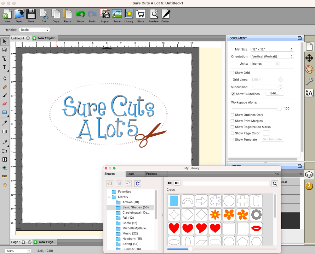This screenshot has height=254, width=315.
Task: Open the Fill & Stroke palette panel
Action: (309, 69)
